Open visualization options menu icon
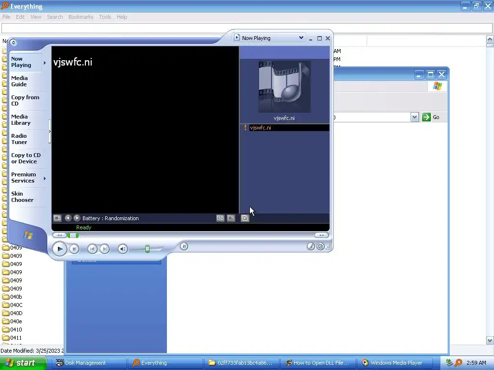 (57, 218)
